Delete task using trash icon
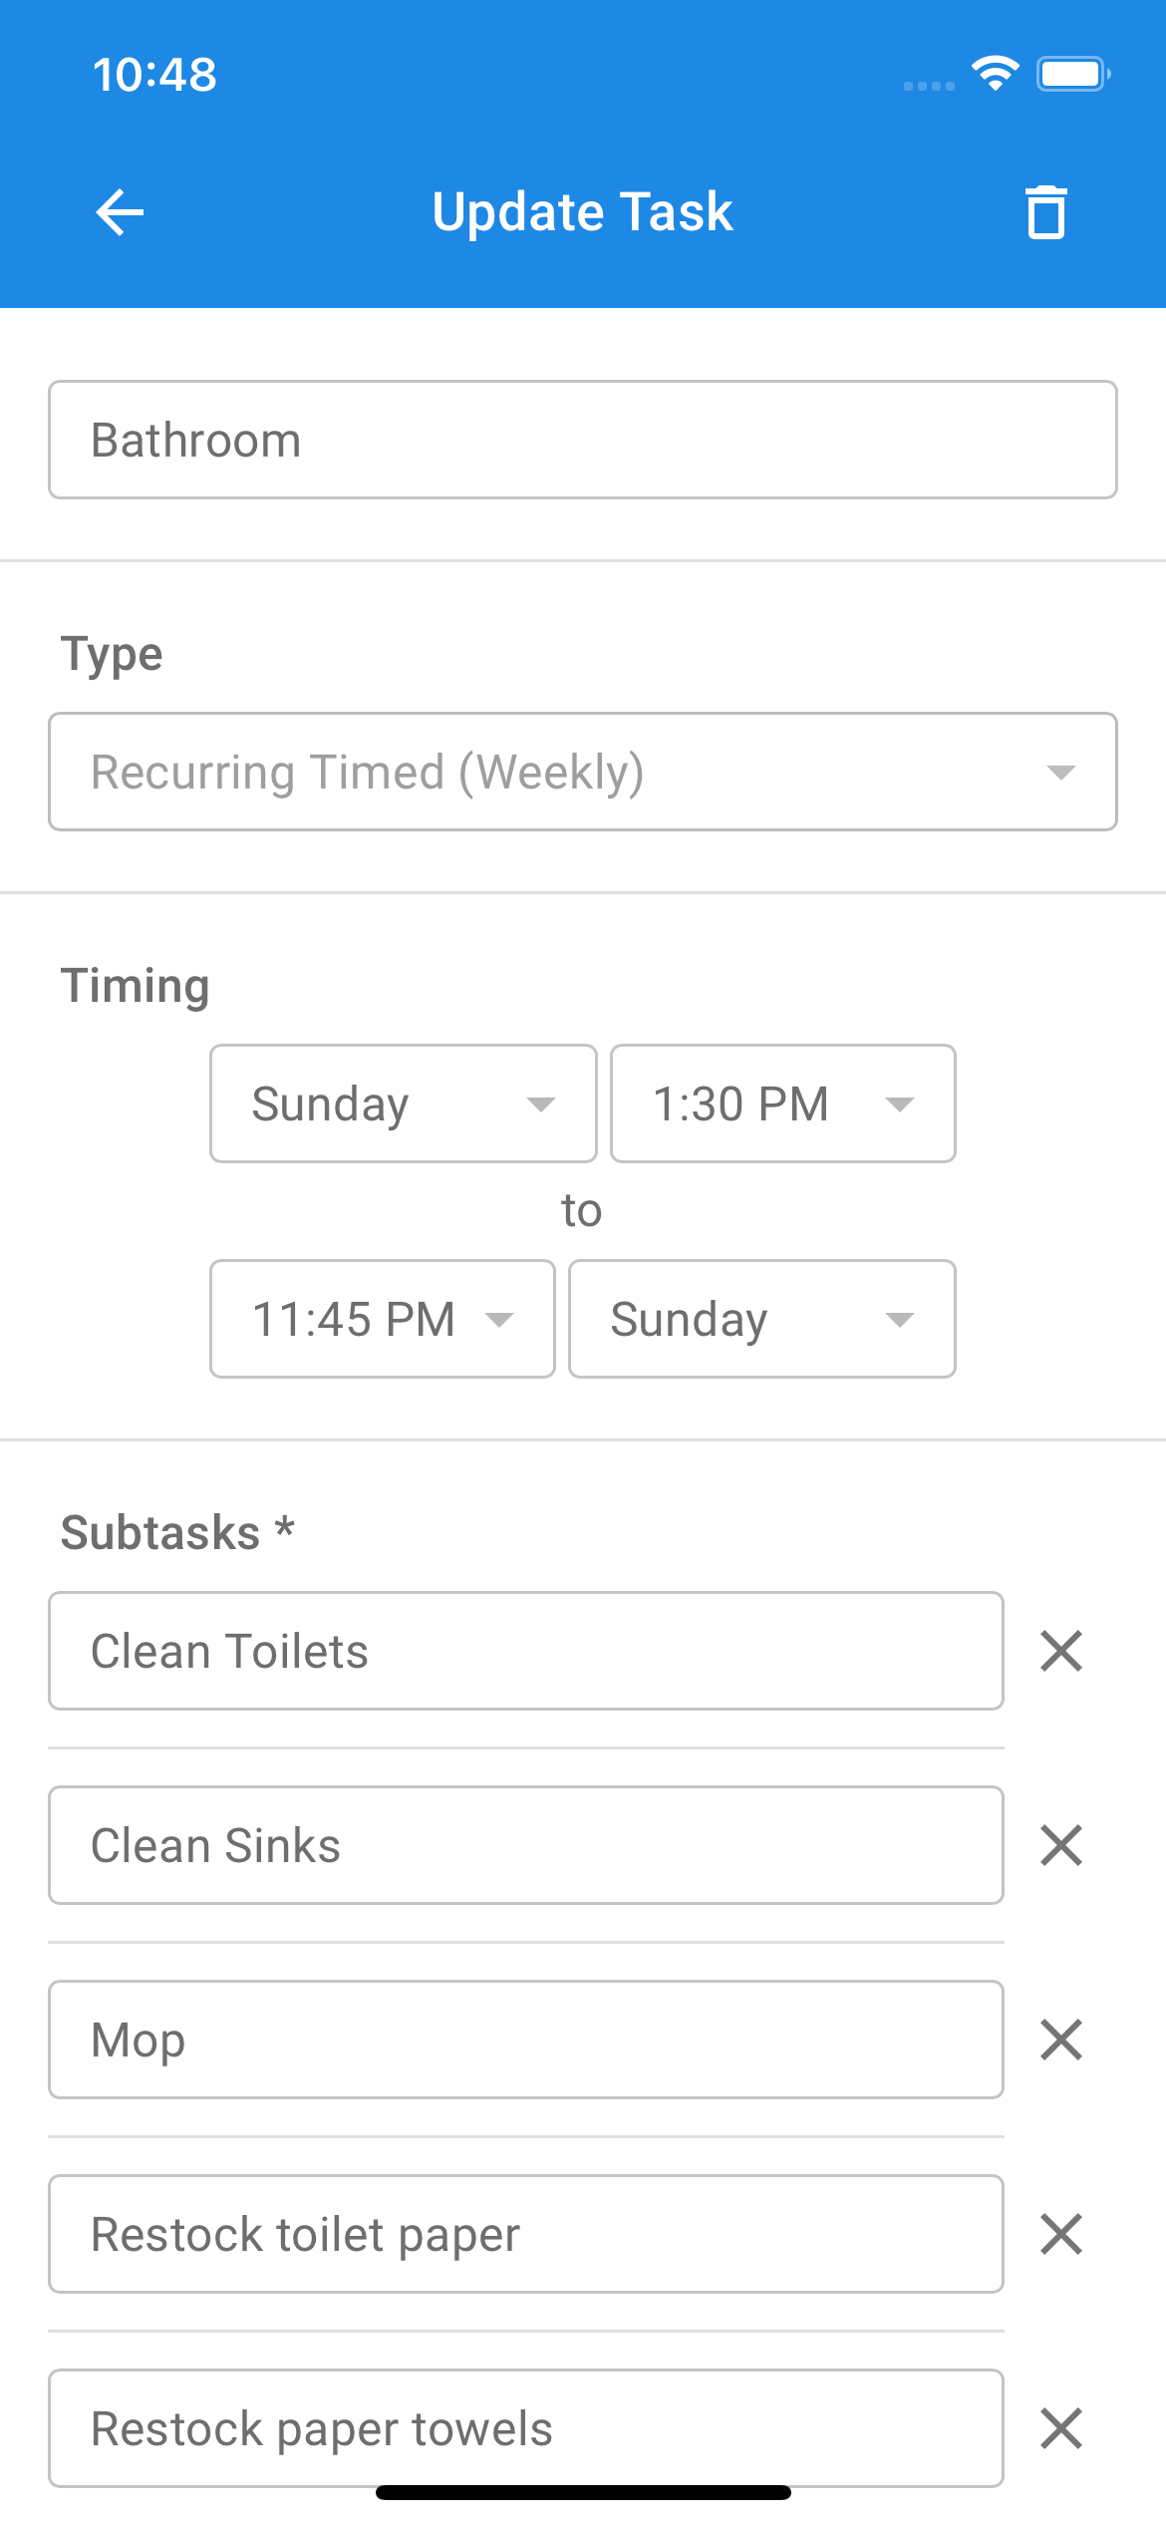Image resolution: width=1166 pixels, height=2524 pixels. pos(1045,212)
